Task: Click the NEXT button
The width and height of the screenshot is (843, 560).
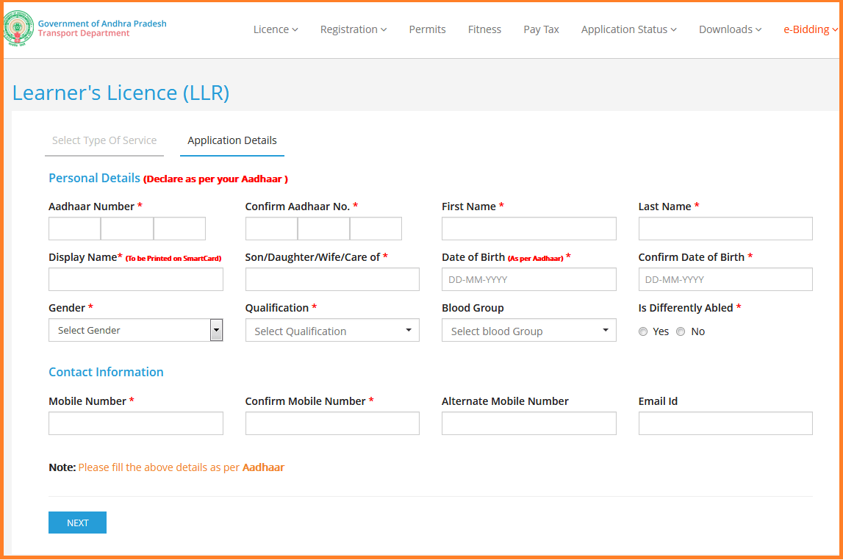Action: 77,523
